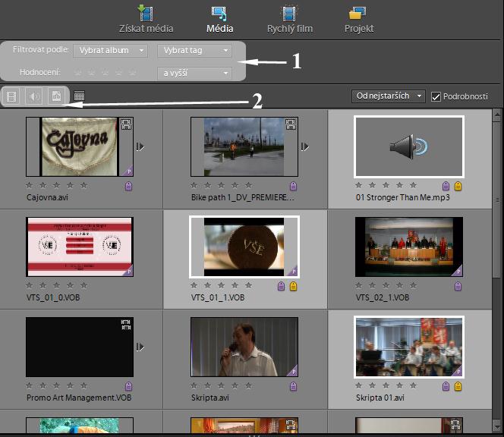The image size is (504, 437).
Task: Open the Od nejstarších sort dropdown
Action: (389, 96)
